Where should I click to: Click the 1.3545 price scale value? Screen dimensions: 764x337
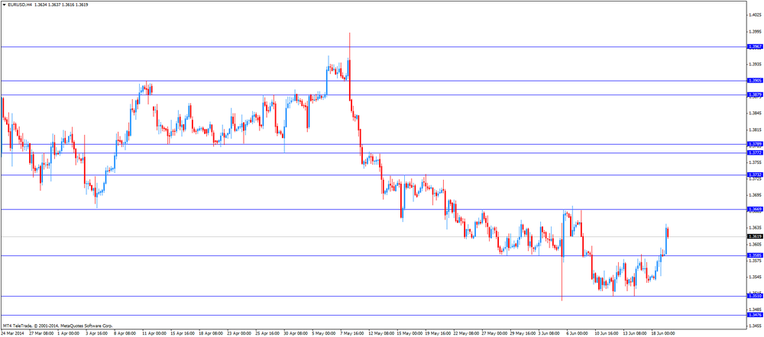click(x=755, y=277)
